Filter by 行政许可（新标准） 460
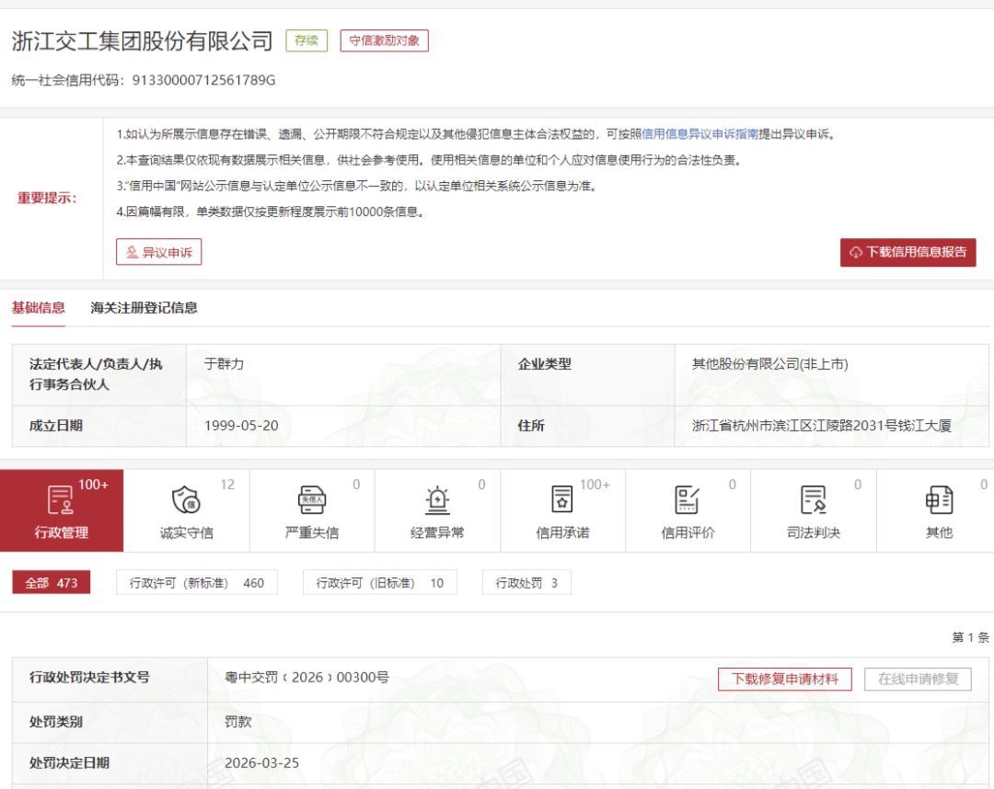The image size is (994, 789). coord(196,583)
